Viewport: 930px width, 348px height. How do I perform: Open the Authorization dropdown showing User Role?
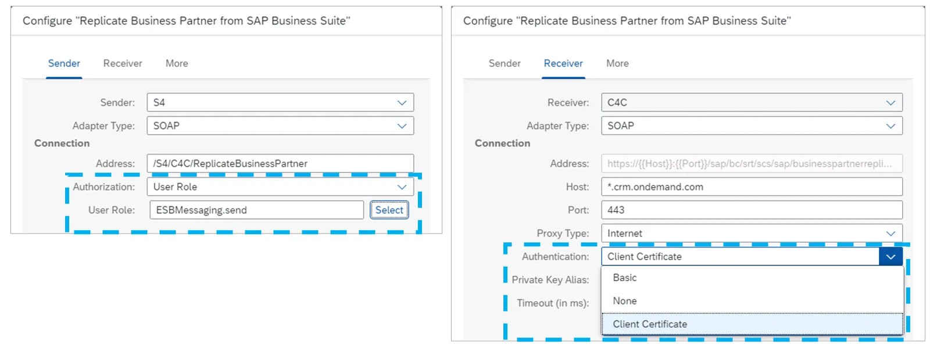click(x=280, y=186)
